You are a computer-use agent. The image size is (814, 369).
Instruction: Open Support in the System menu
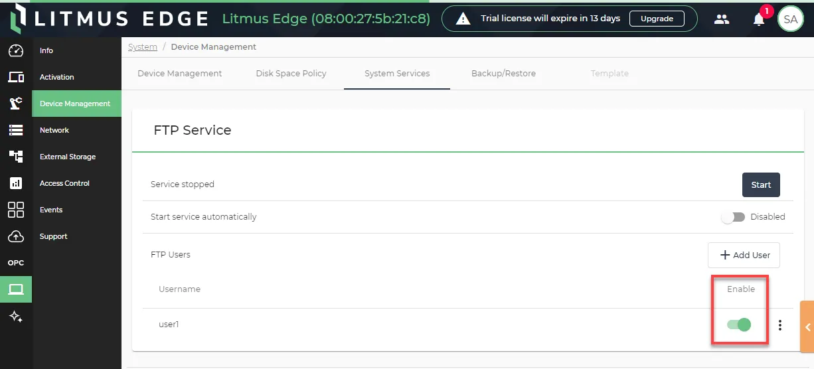click(76, 236)
